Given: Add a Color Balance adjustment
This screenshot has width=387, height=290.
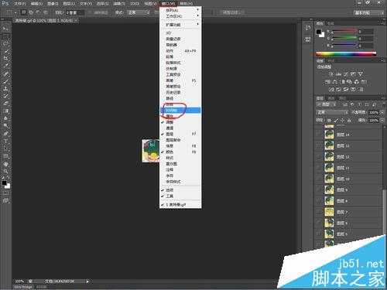Looking at the screenshot, I should pos(335,82).
